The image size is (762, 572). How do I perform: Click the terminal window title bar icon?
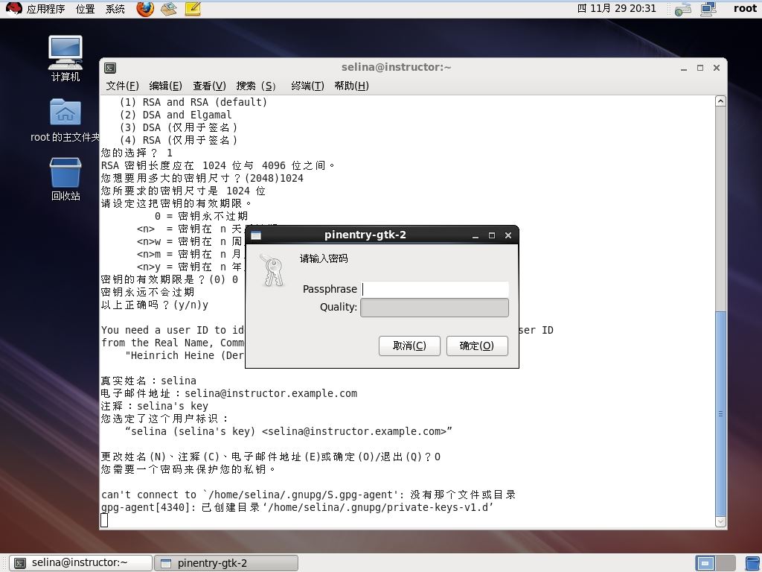(x=110, y=68)
